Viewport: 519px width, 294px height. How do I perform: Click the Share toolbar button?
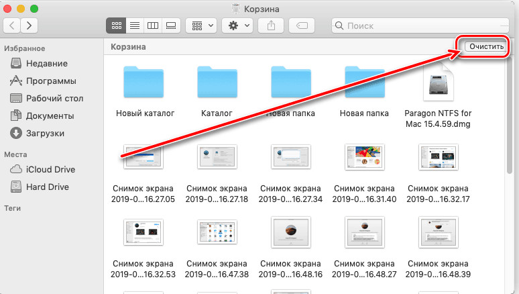[271, 26]
